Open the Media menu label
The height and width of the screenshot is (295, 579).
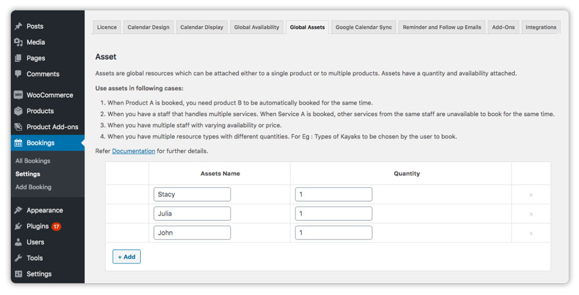36,42
